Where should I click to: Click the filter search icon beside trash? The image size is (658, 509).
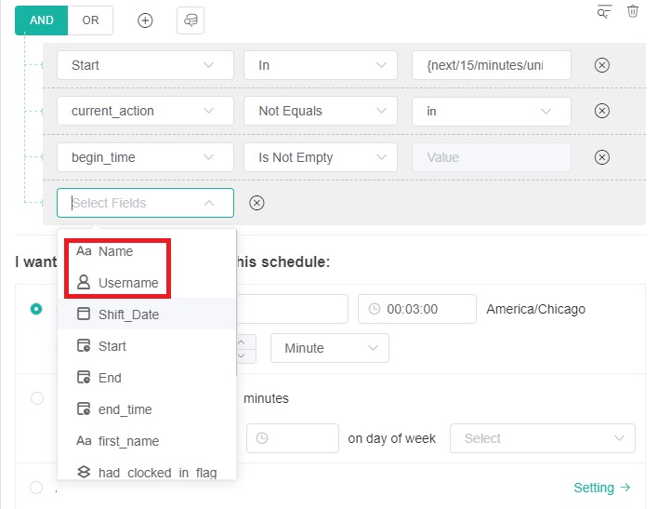click(x=605, y=11)
